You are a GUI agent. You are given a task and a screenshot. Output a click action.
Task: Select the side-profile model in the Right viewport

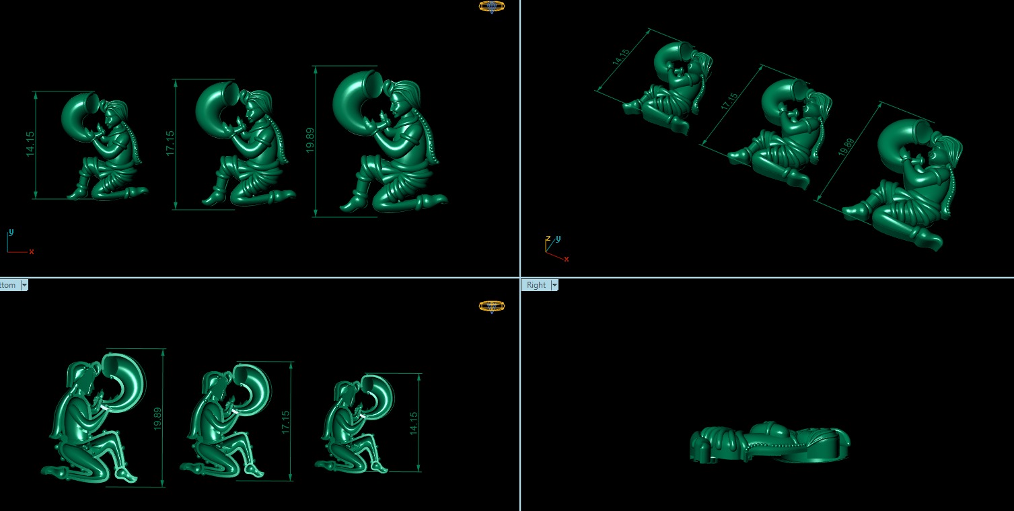770,442
